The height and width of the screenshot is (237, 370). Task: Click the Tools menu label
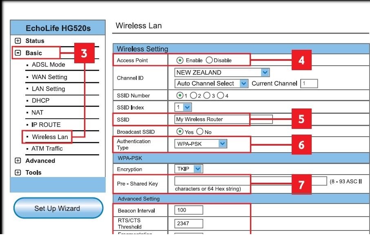pyautogui.click(x=33, y=172)
